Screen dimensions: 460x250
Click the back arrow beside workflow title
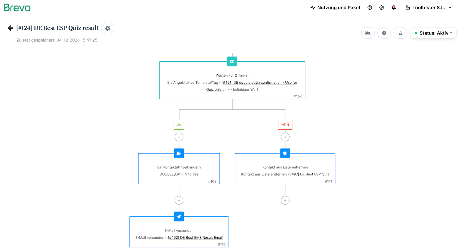tap(10, 28)
